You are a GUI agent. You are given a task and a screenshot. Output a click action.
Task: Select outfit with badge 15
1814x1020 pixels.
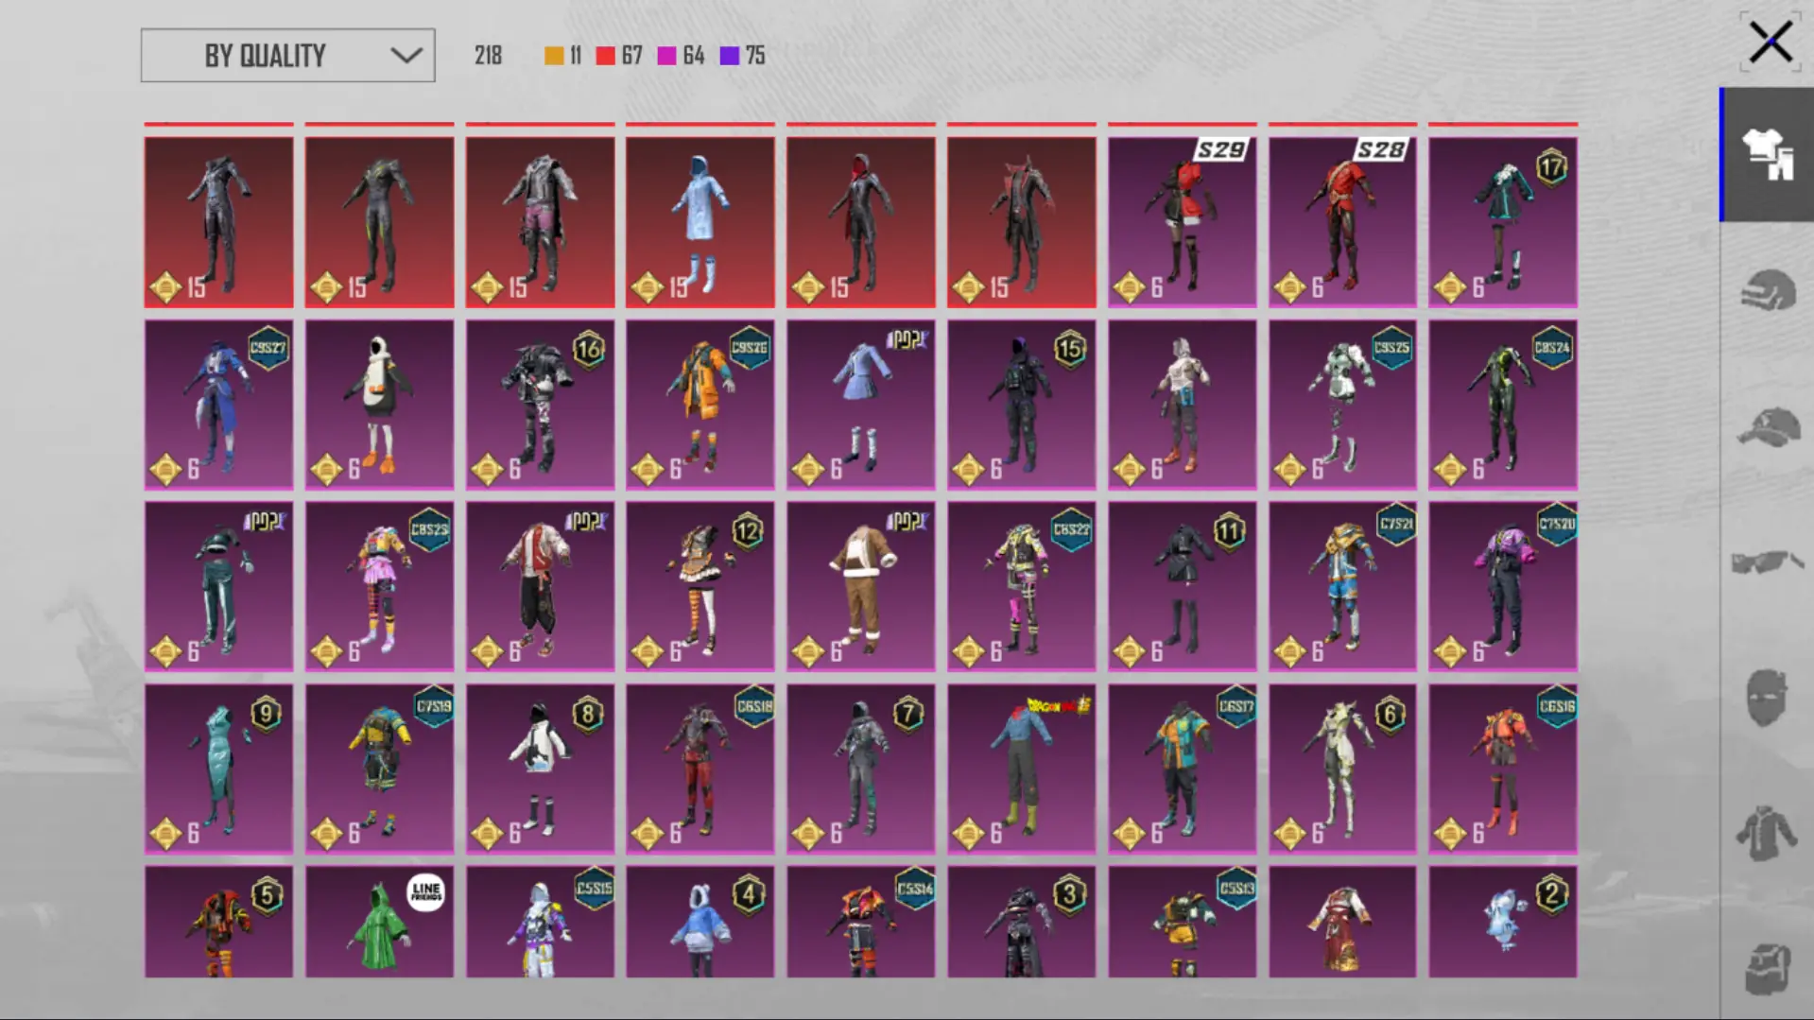(1022, 405)
